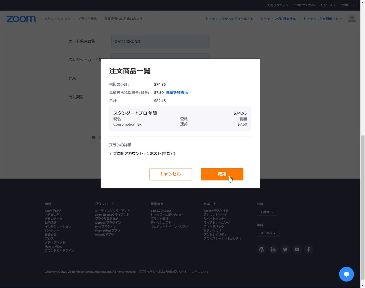Screen dimensions: 365x288
Task: Click the scrollbar down arrow
Action: click(x=362, y=285)
